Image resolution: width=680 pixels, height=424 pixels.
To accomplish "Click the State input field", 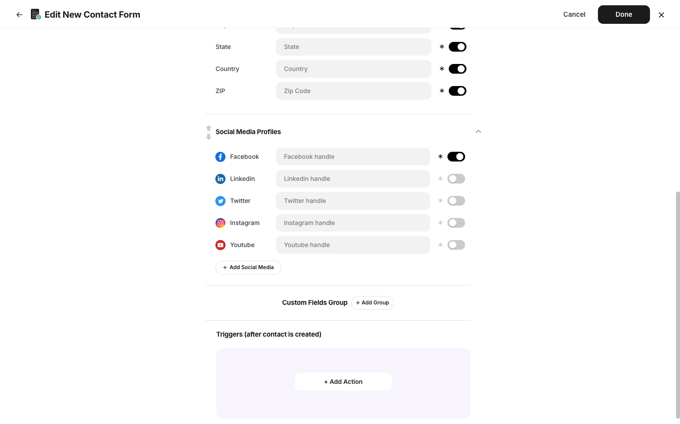I will [x=353, y=47].
